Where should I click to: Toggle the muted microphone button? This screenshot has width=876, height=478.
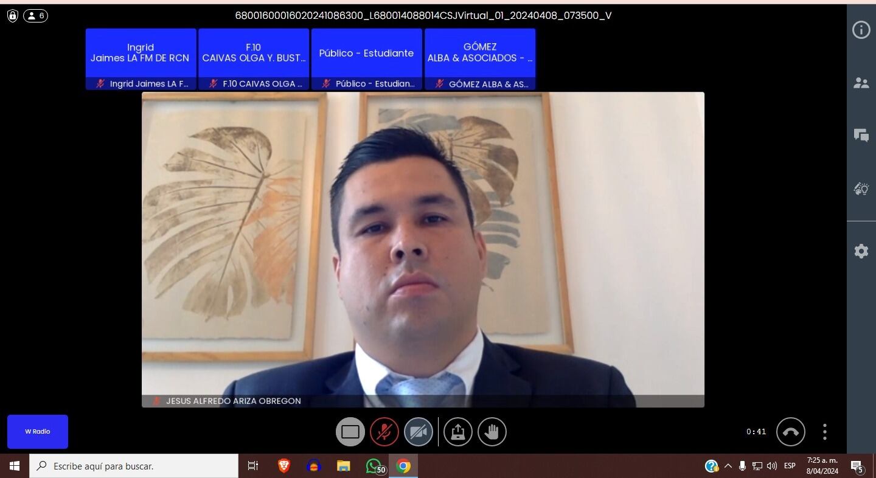click(x=384, y=432)
